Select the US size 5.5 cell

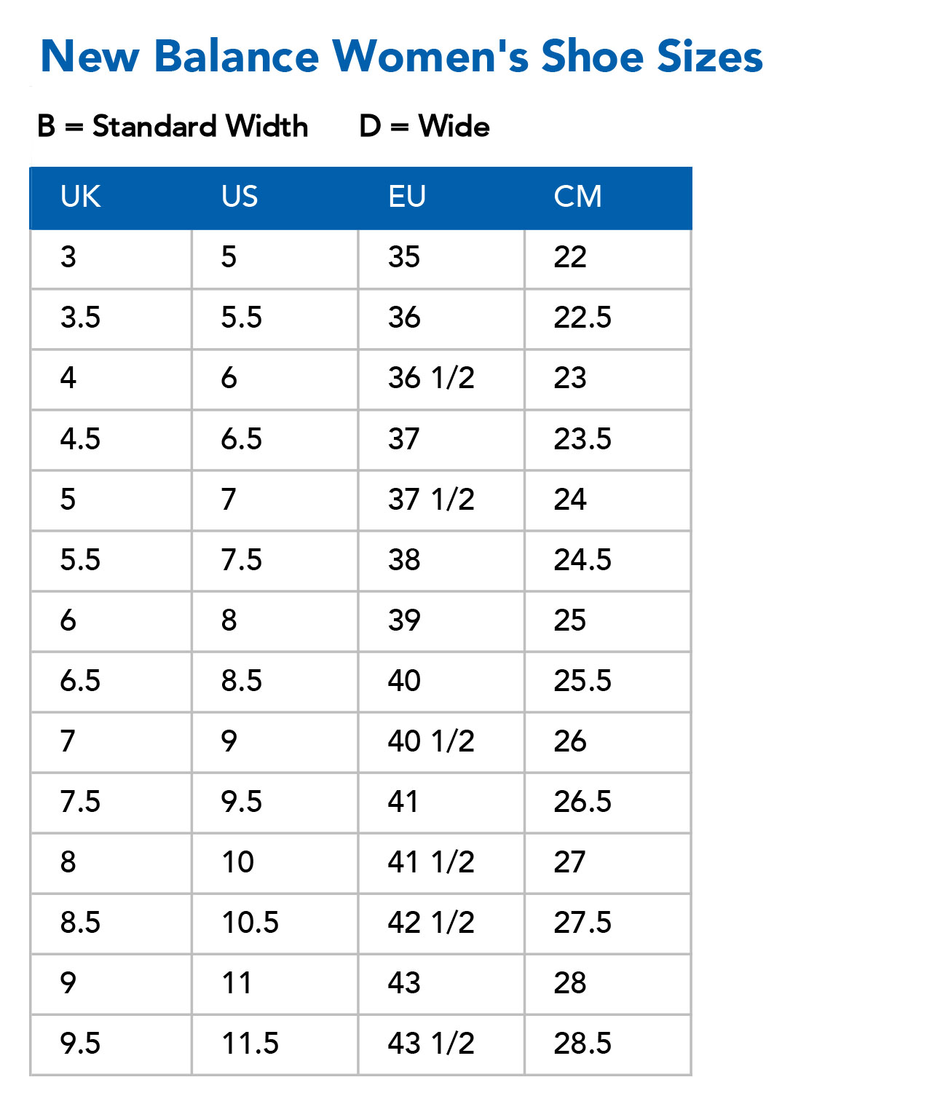tap(275, 320)
